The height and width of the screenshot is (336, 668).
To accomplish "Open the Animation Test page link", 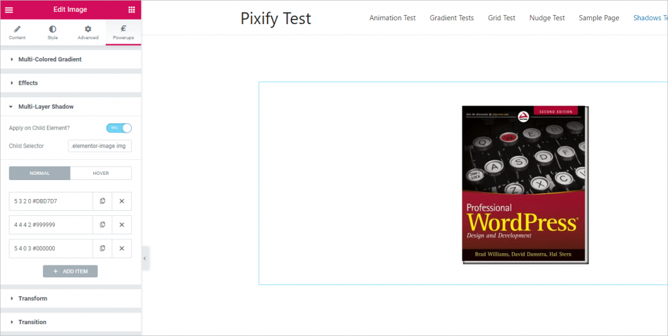I will pyautogui.click(x=392, y=18).
